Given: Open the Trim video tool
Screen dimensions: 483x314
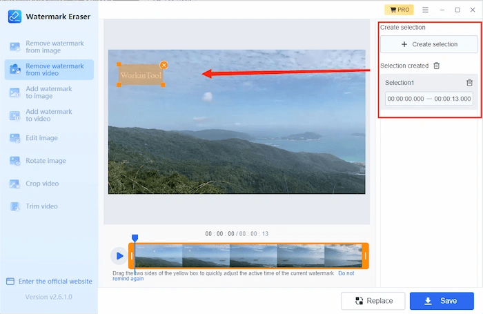Looking at the screenshot, I should 49,206.
